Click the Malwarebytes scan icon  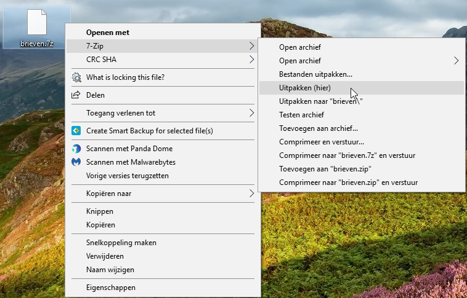coord(76,162)
